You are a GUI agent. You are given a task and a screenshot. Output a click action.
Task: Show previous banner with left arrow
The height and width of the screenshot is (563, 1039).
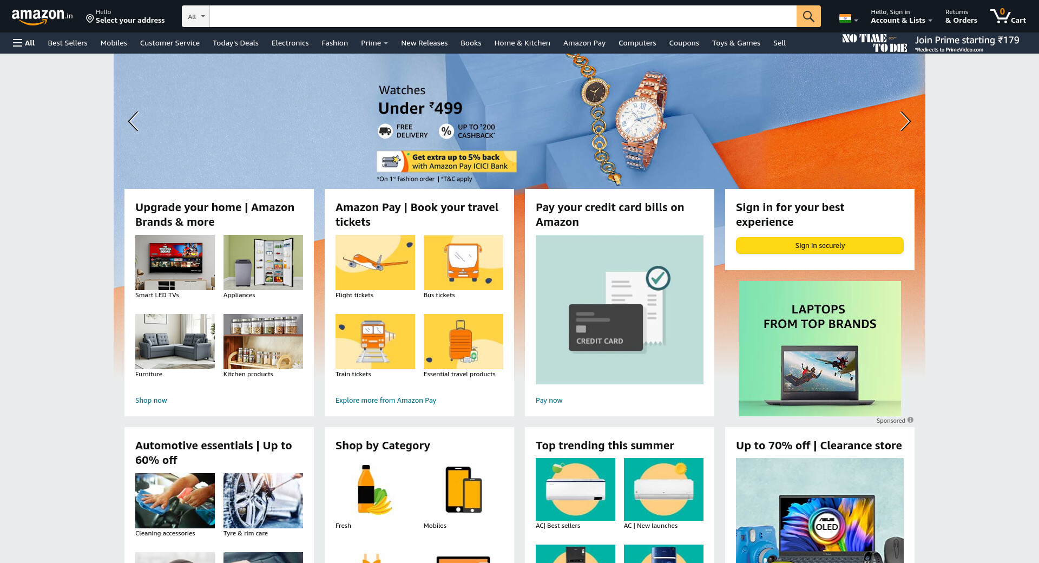(133, 121)
